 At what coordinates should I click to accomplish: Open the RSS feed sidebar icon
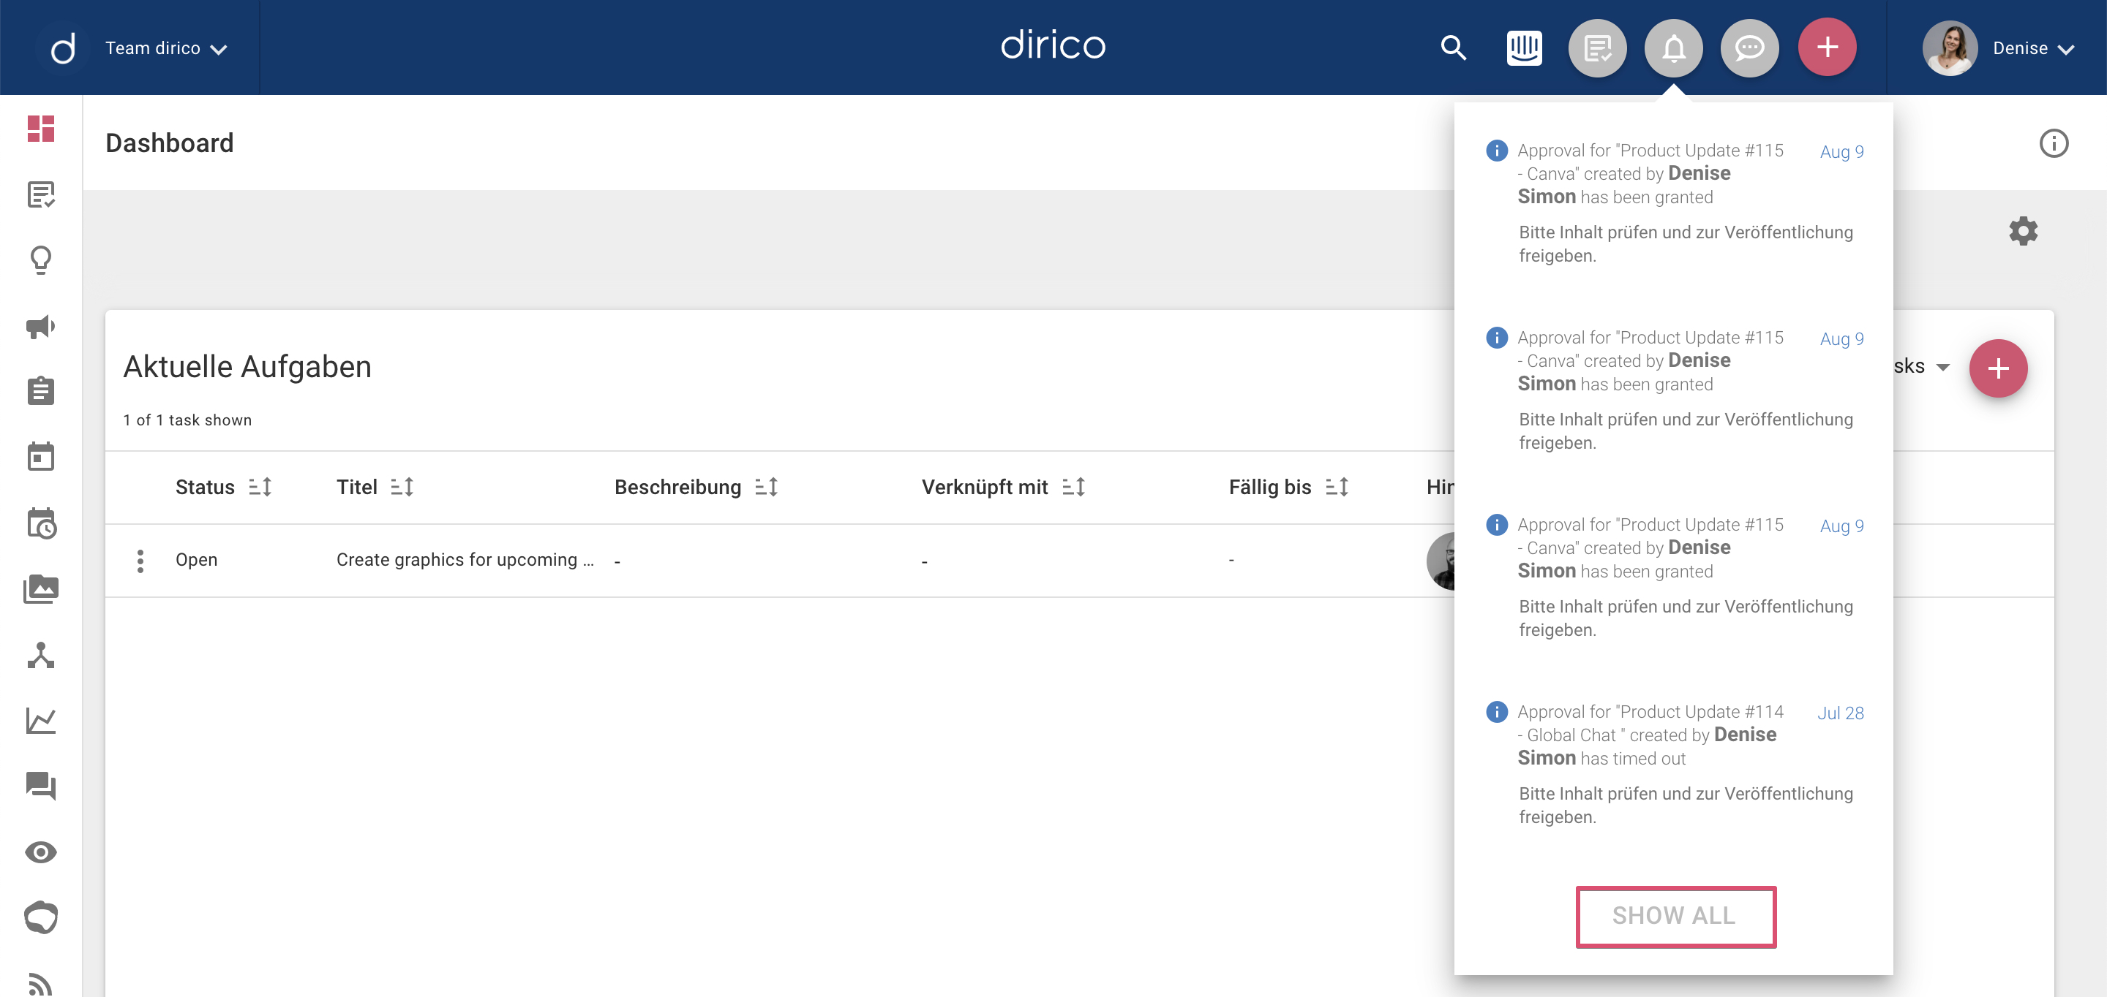coord(41,983)
